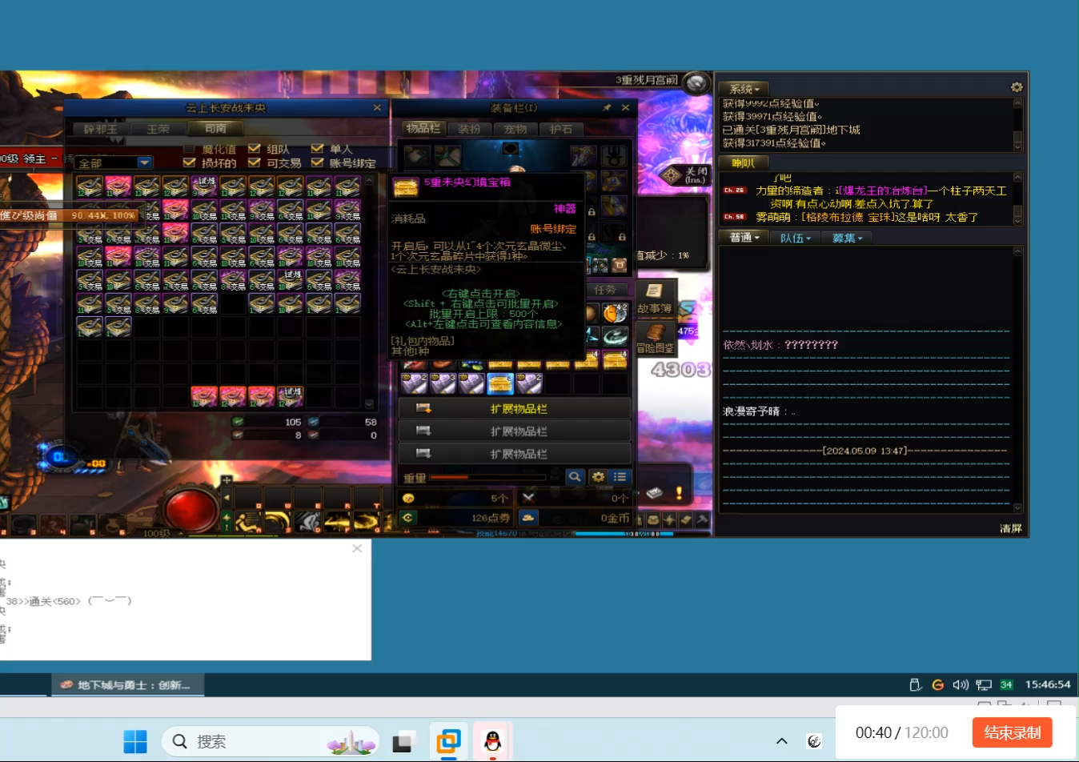Open the 募集 chat dropdown
Viewport: 1079px width, 762px height.
[x=847, y=238]
